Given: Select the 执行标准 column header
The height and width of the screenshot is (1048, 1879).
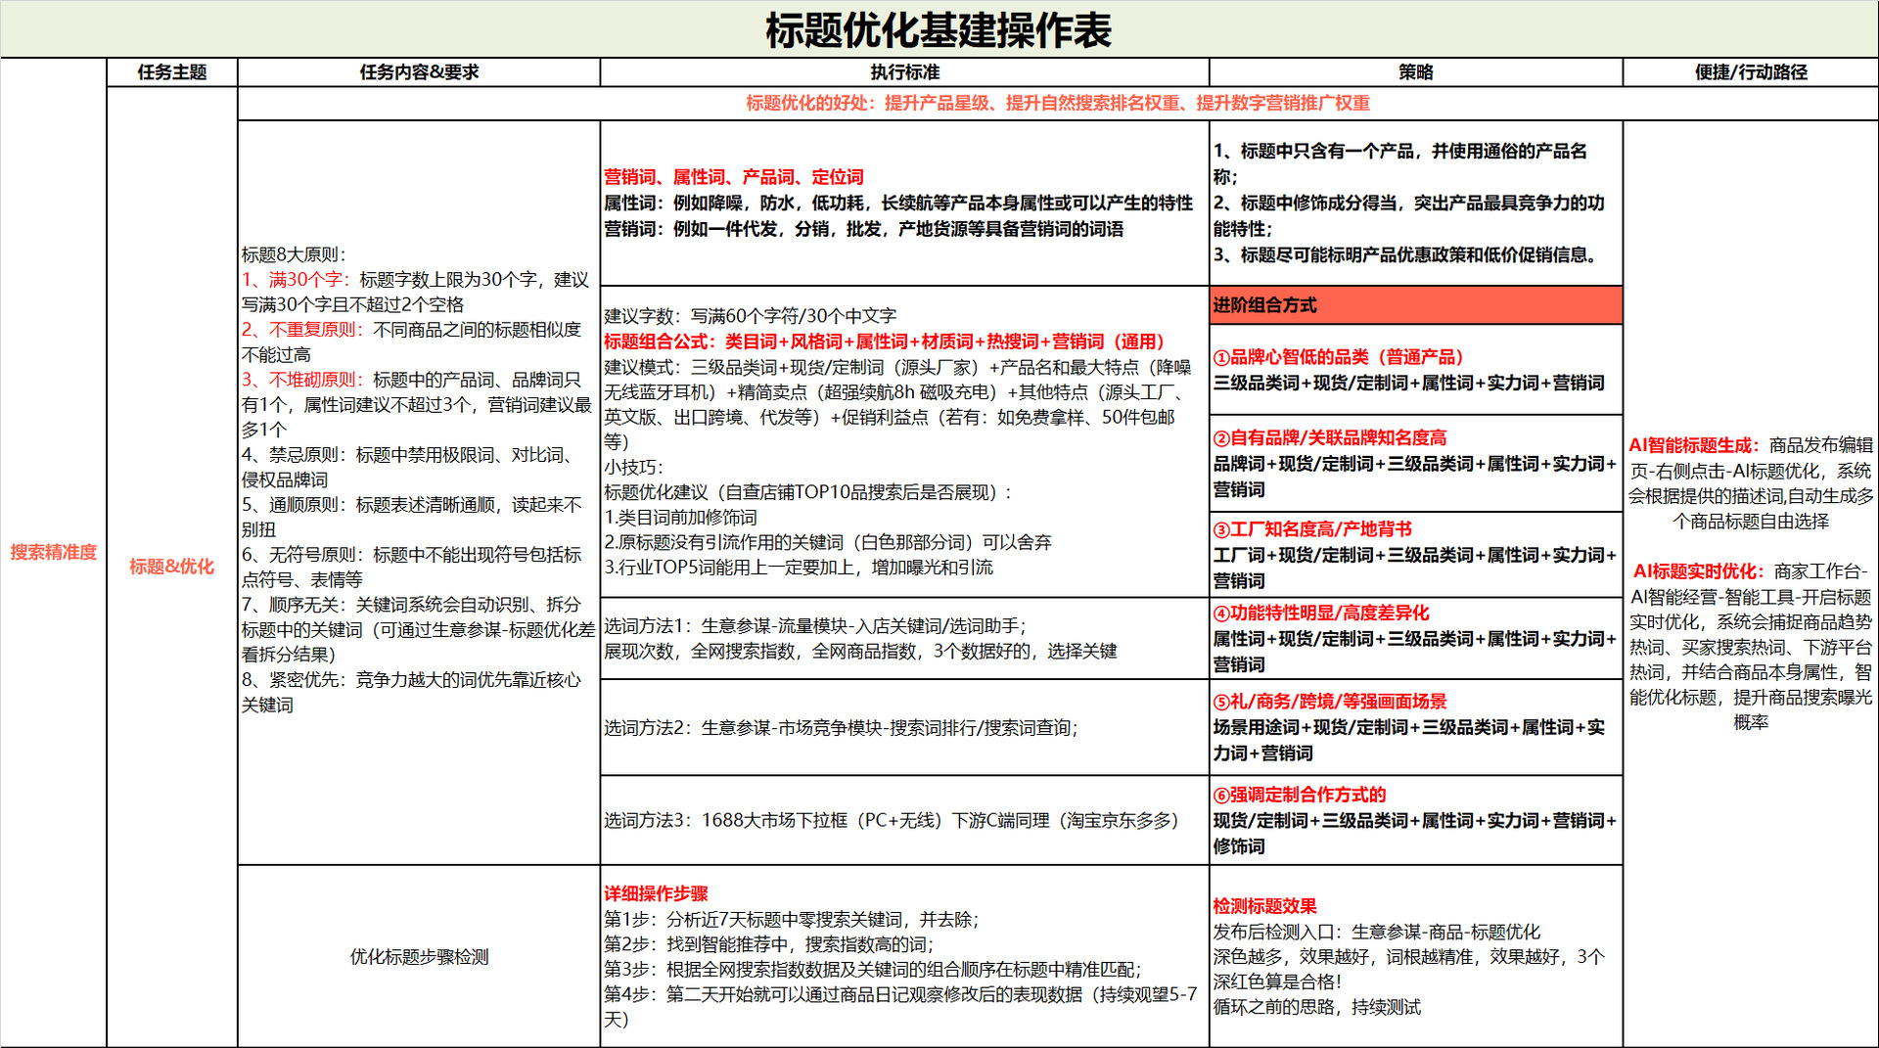Looking at the screenshot, I should click(x=904, y=72).
